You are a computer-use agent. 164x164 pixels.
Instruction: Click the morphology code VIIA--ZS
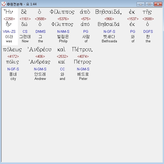pyautogui.click(x=9, y=31)
